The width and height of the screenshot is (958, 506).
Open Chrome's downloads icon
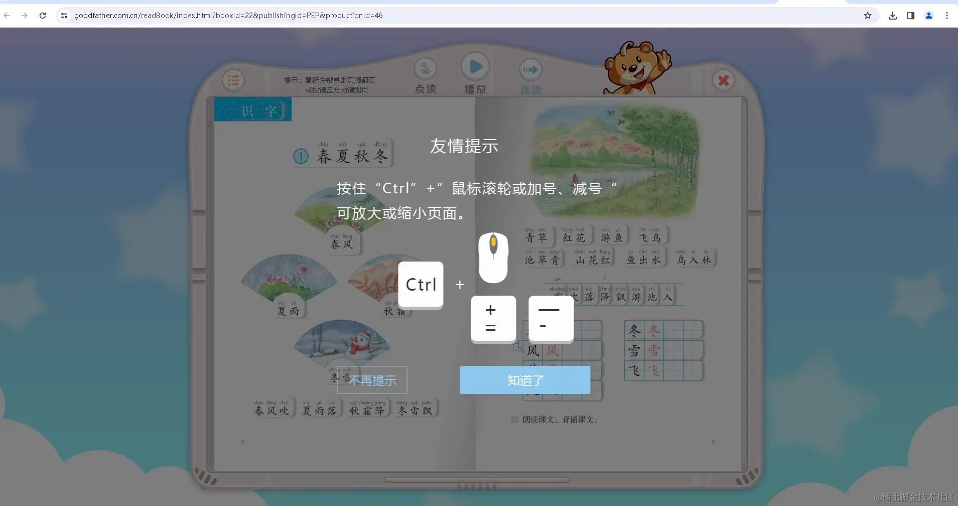point(892,16)
